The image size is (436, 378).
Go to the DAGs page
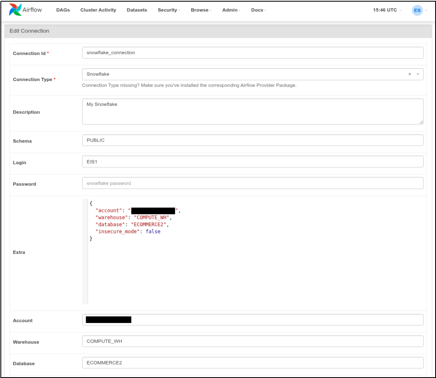(63, 10)
